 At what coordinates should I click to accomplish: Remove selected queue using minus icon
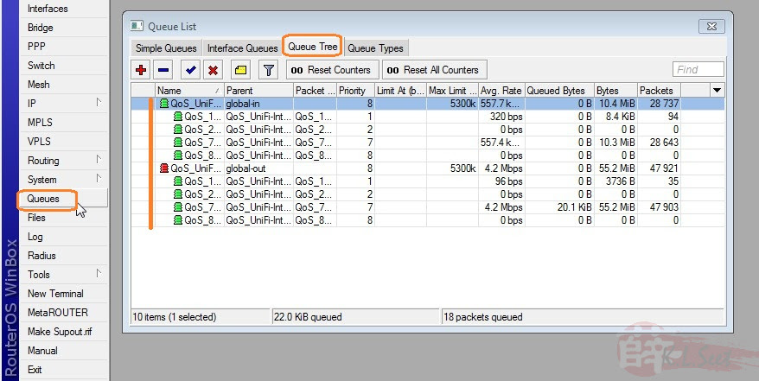(x=163, y=70)
